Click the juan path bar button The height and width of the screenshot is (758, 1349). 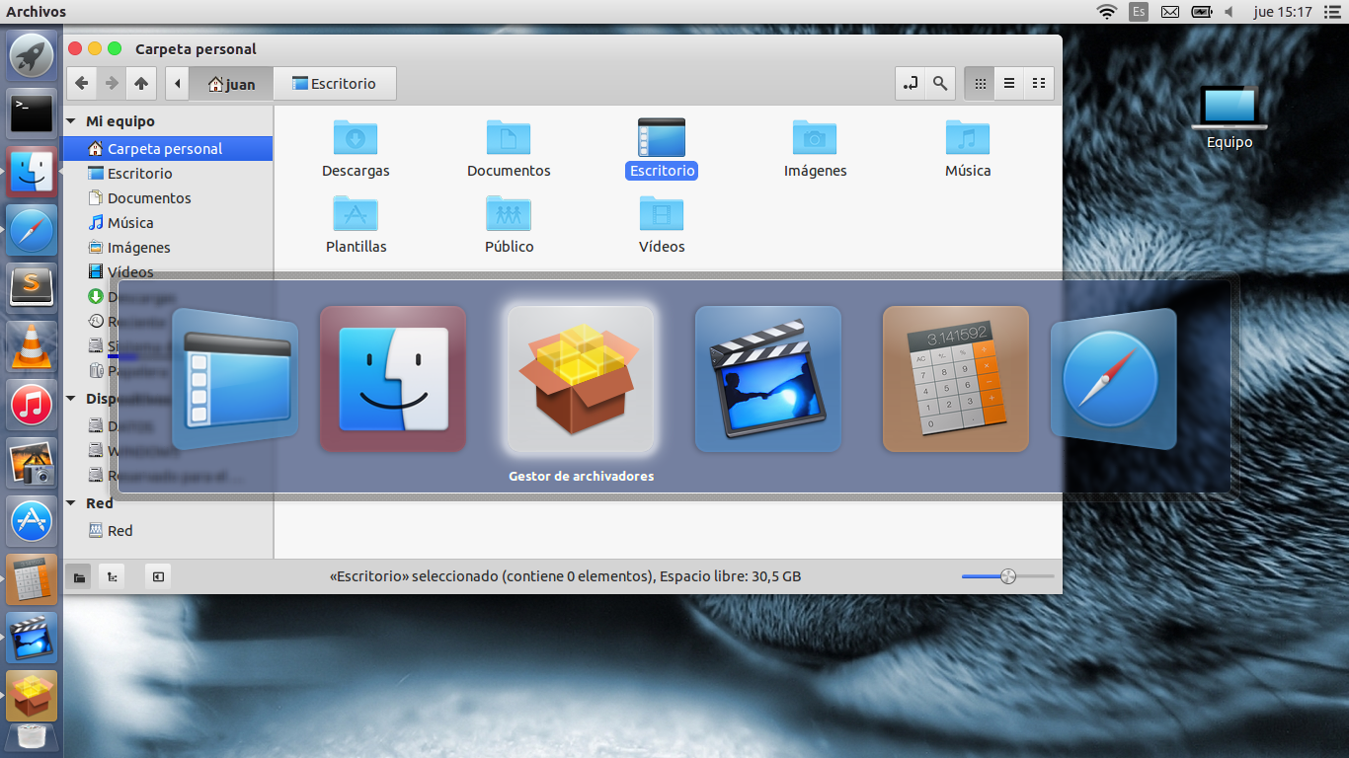tap(232, 84)
